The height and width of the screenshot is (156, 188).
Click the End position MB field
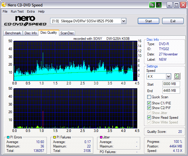[x=171, y=91]
